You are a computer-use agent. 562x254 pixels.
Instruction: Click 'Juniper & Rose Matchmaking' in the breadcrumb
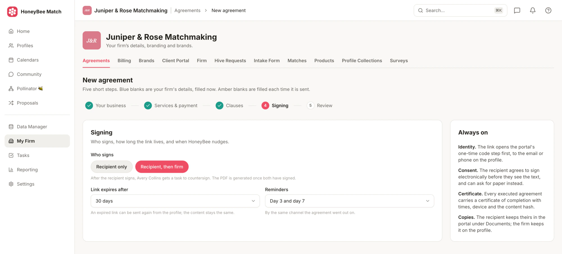point(131,10)
